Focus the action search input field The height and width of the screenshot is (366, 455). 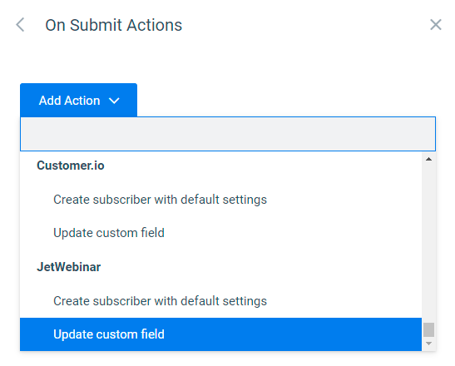click(x=228, y=134)
